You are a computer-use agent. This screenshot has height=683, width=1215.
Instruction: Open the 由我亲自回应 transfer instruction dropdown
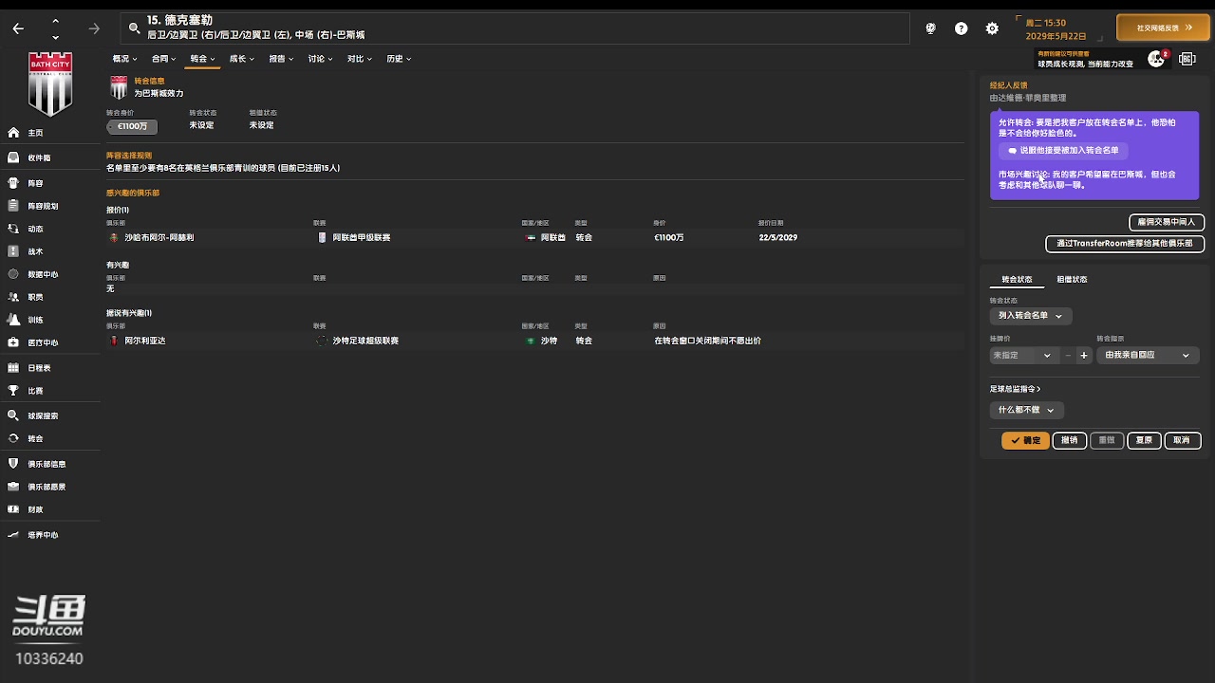click(1148, 355)
